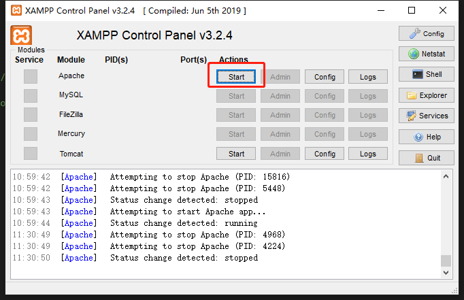Open the Mercury Admin button
Viewport: 464px width, 300px height.
280,134
